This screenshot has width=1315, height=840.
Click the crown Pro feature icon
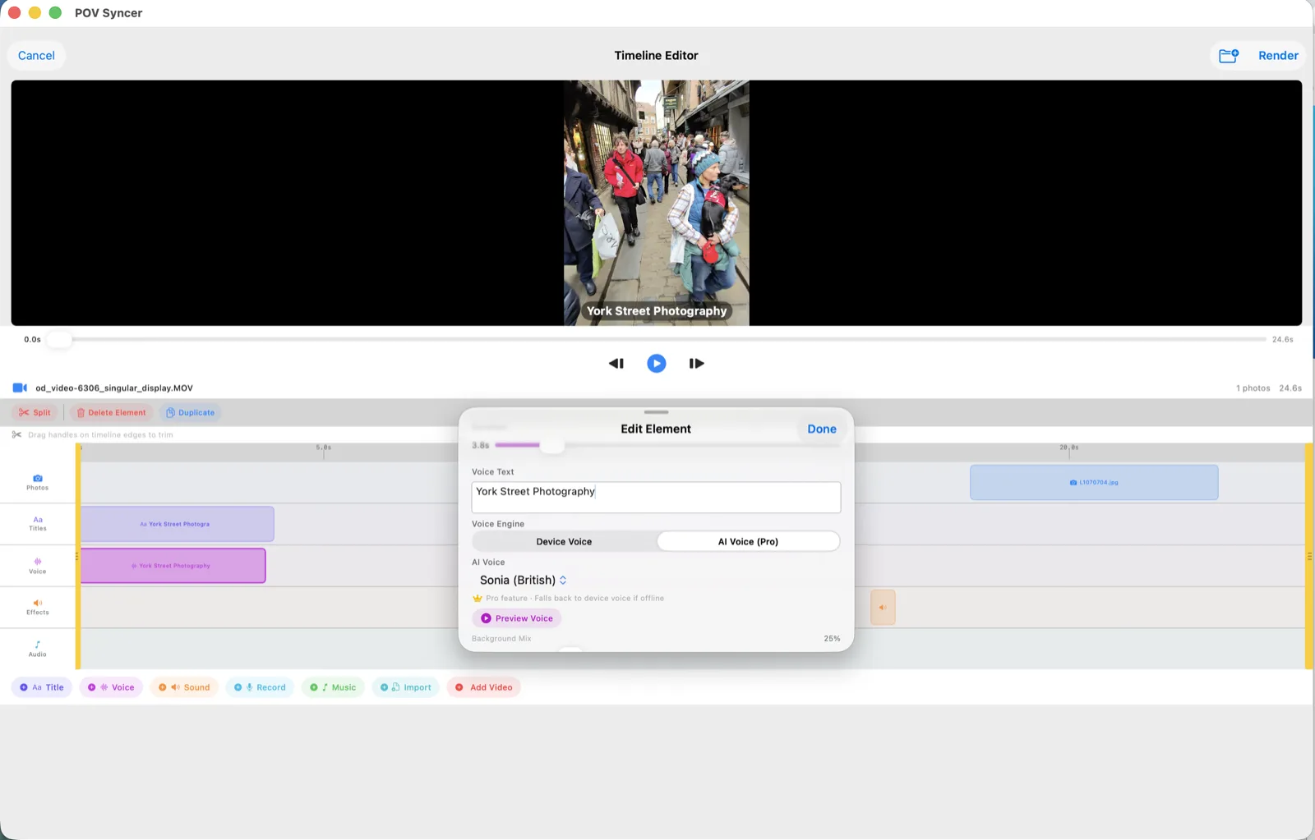pyautogui.click(x=478, y=599)
